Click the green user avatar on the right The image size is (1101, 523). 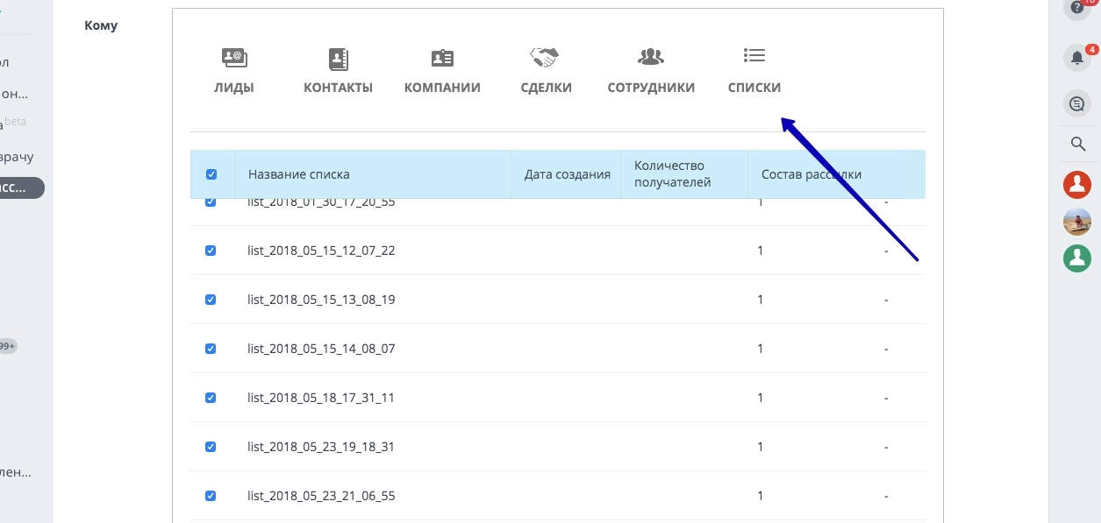tap(1077, 258)
